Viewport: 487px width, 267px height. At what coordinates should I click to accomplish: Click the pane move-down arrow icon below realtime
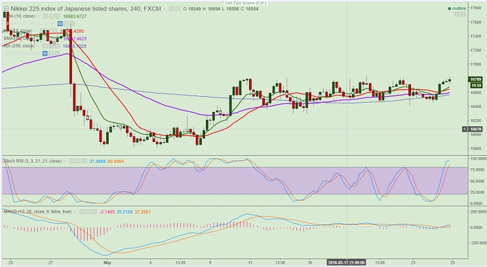(x=457, y=14)
